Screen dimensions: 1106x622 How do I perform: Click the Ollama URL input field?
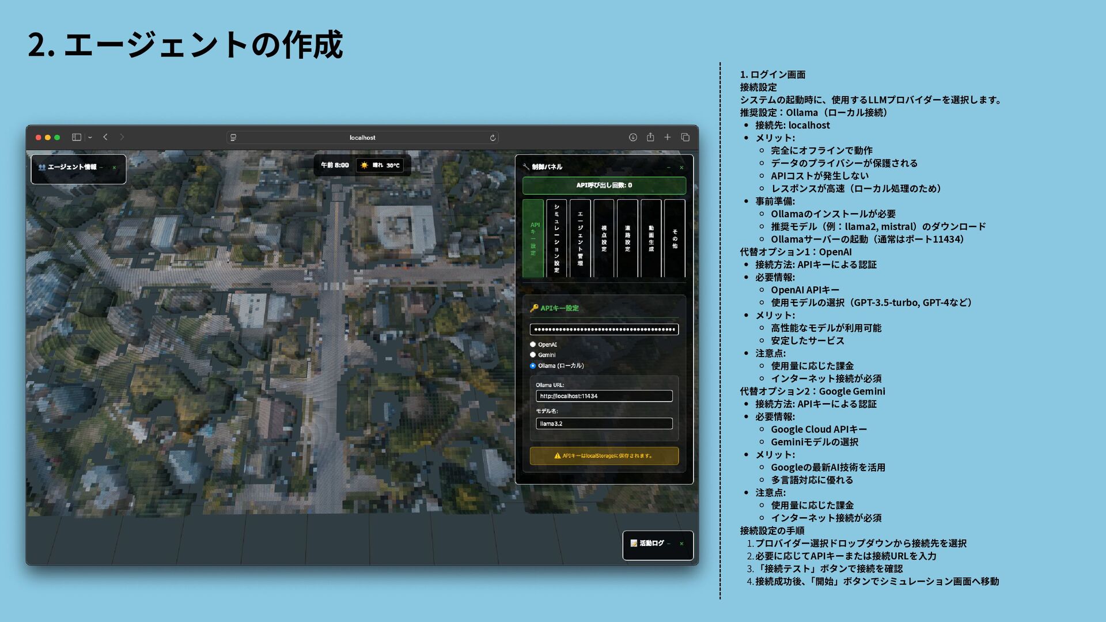(604, 396)
